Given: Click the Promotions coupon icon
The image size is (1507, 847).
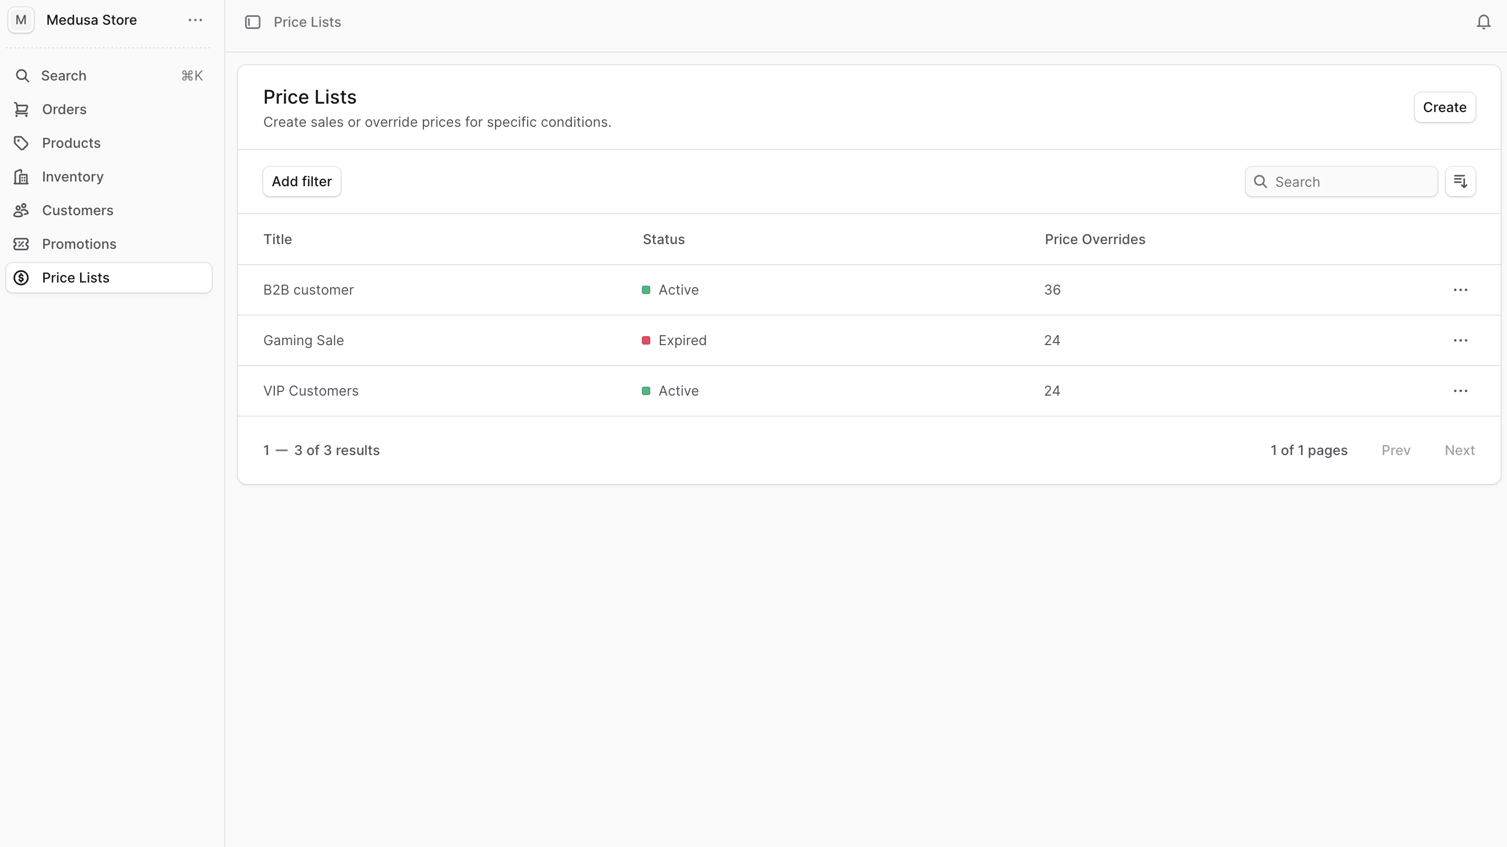Looking at the screenshot, I should (22, 244).
